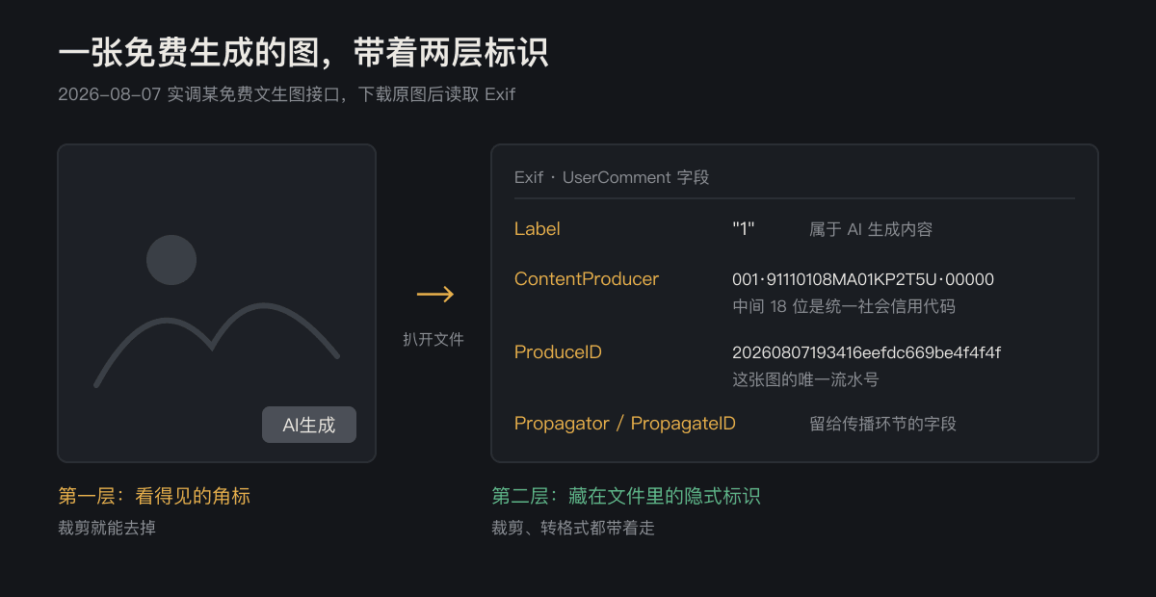Click the 中间 18 位是统一社会信用代码 note
The height and width of the screenshot is (597, 1156).
844,306
